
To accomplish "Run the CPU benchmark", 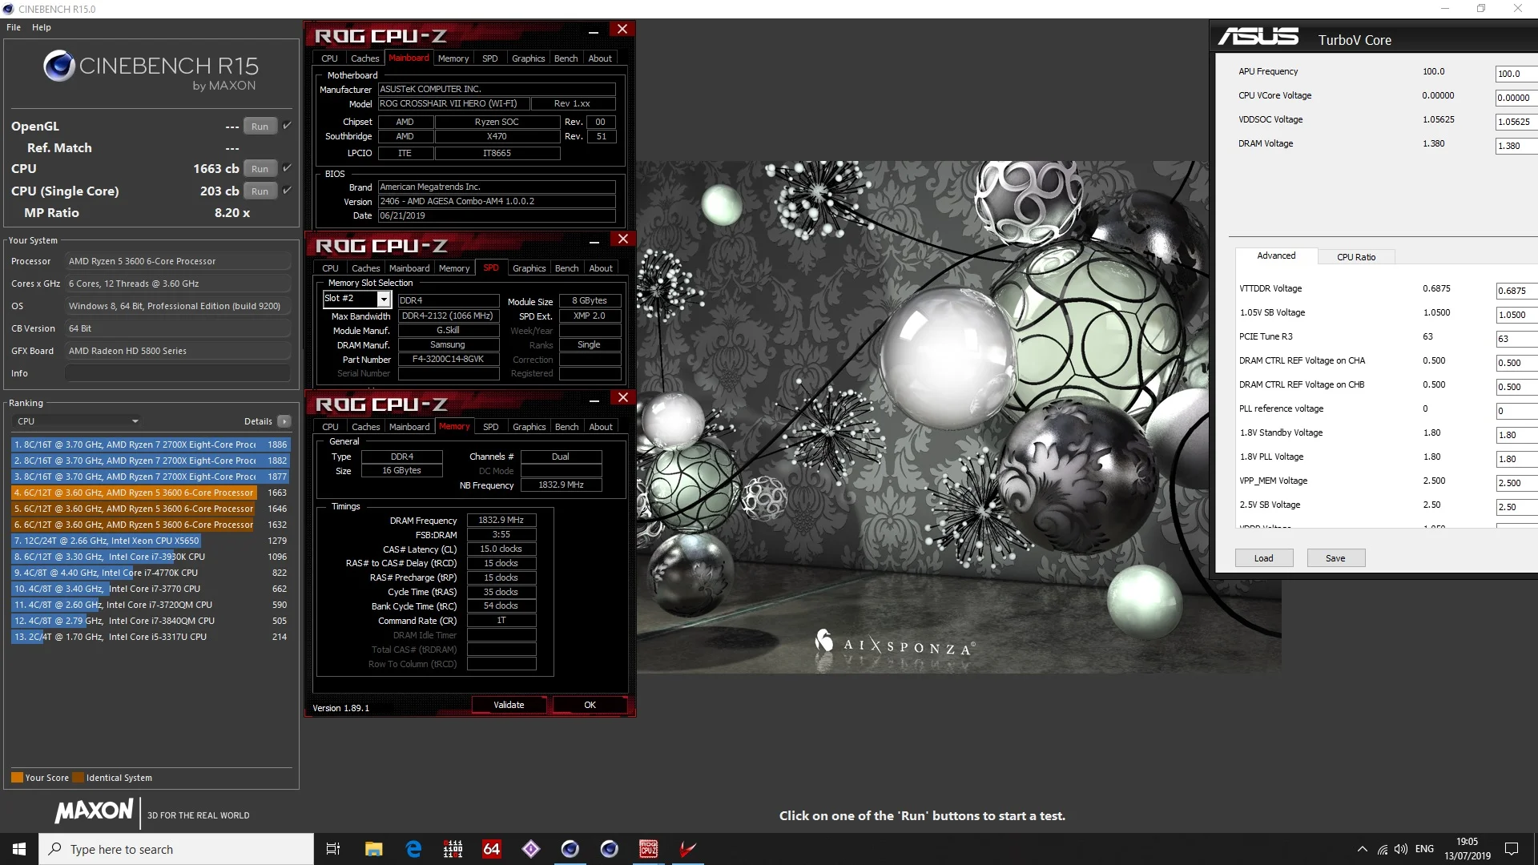I will coord(260,169).
